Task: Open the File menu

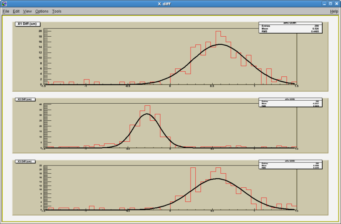Action: pyautogui.click(x=6, y=12)
